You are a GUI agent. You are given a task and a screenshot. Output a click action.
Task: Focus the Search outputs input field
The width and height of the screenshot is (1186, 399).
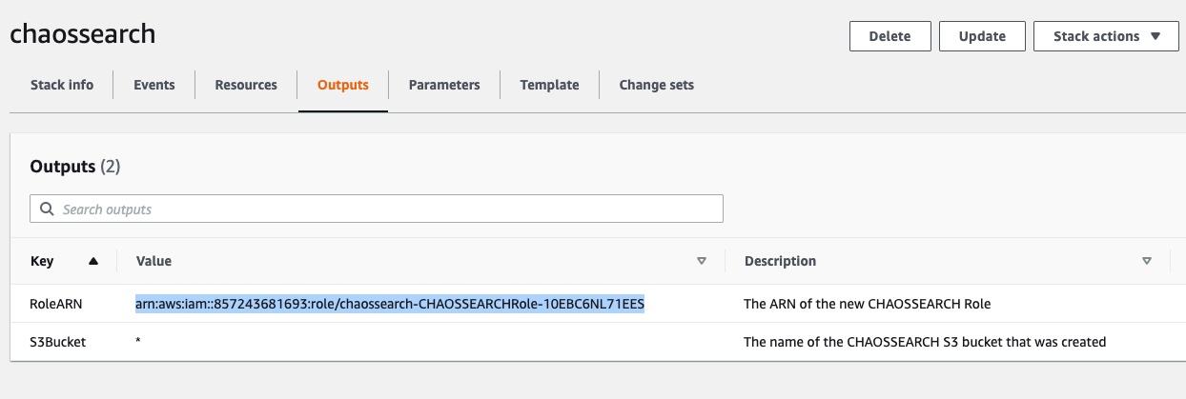click(377, 209)
